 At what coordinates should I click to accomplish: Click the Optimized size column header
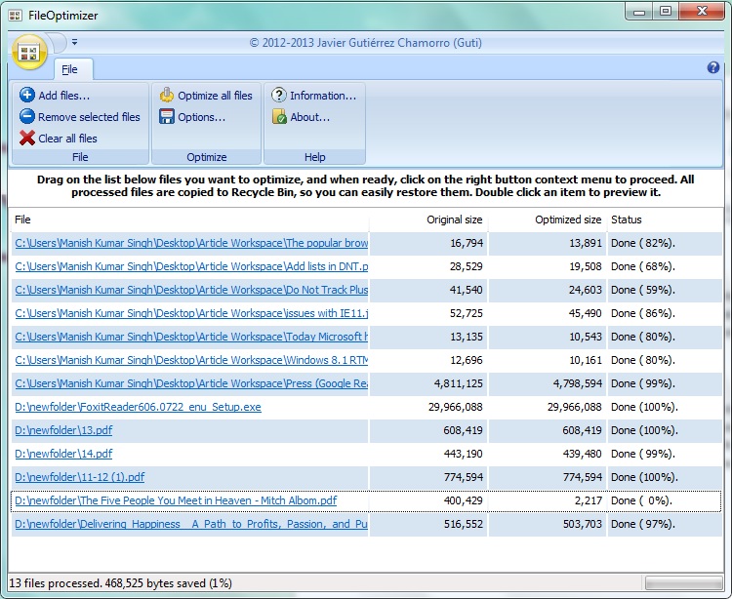(x=547, y=220)
